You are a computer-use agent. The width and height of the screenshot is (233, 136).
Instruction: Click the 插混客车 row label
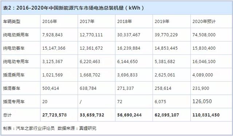click(x=12, y=88)
